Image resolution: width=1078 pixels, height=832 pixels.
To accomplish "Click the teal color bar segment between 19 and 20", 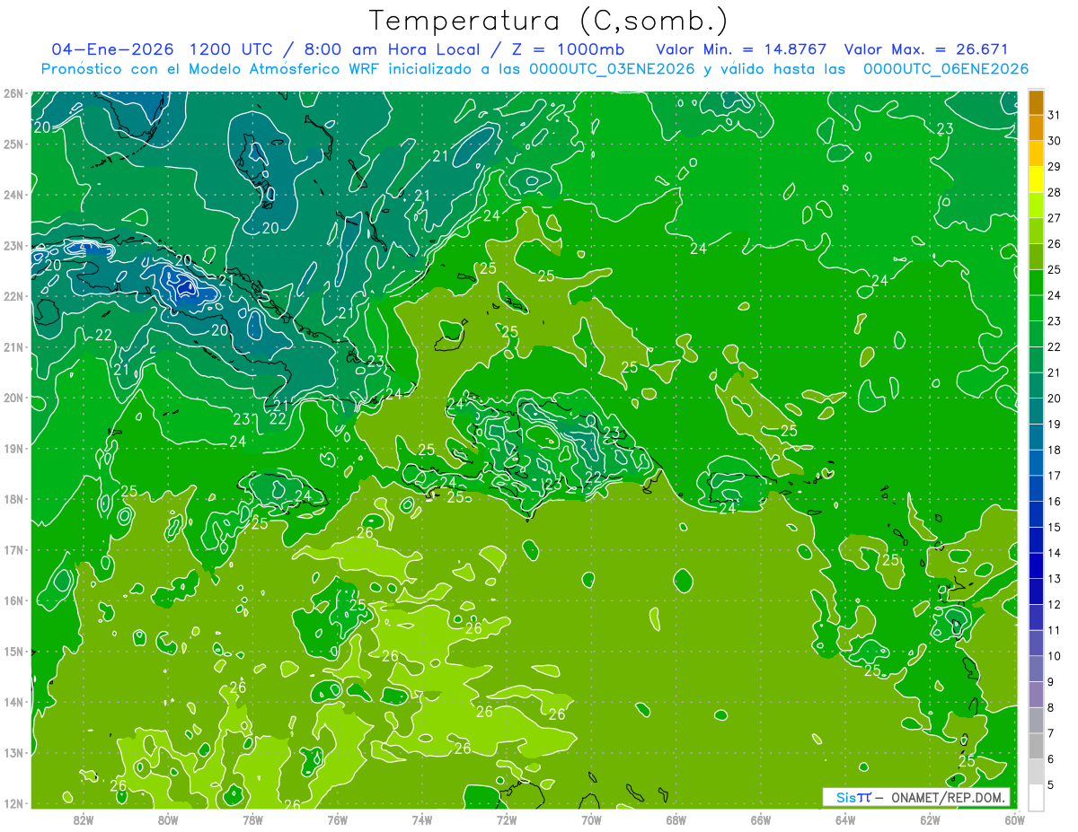I will [x=1036, y=411].
